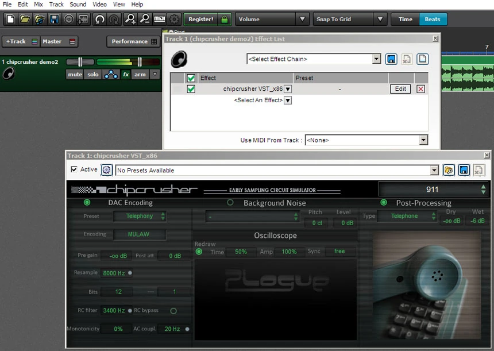Switch the timeline display to Time
Screen dimensions: 494x351
405,19
